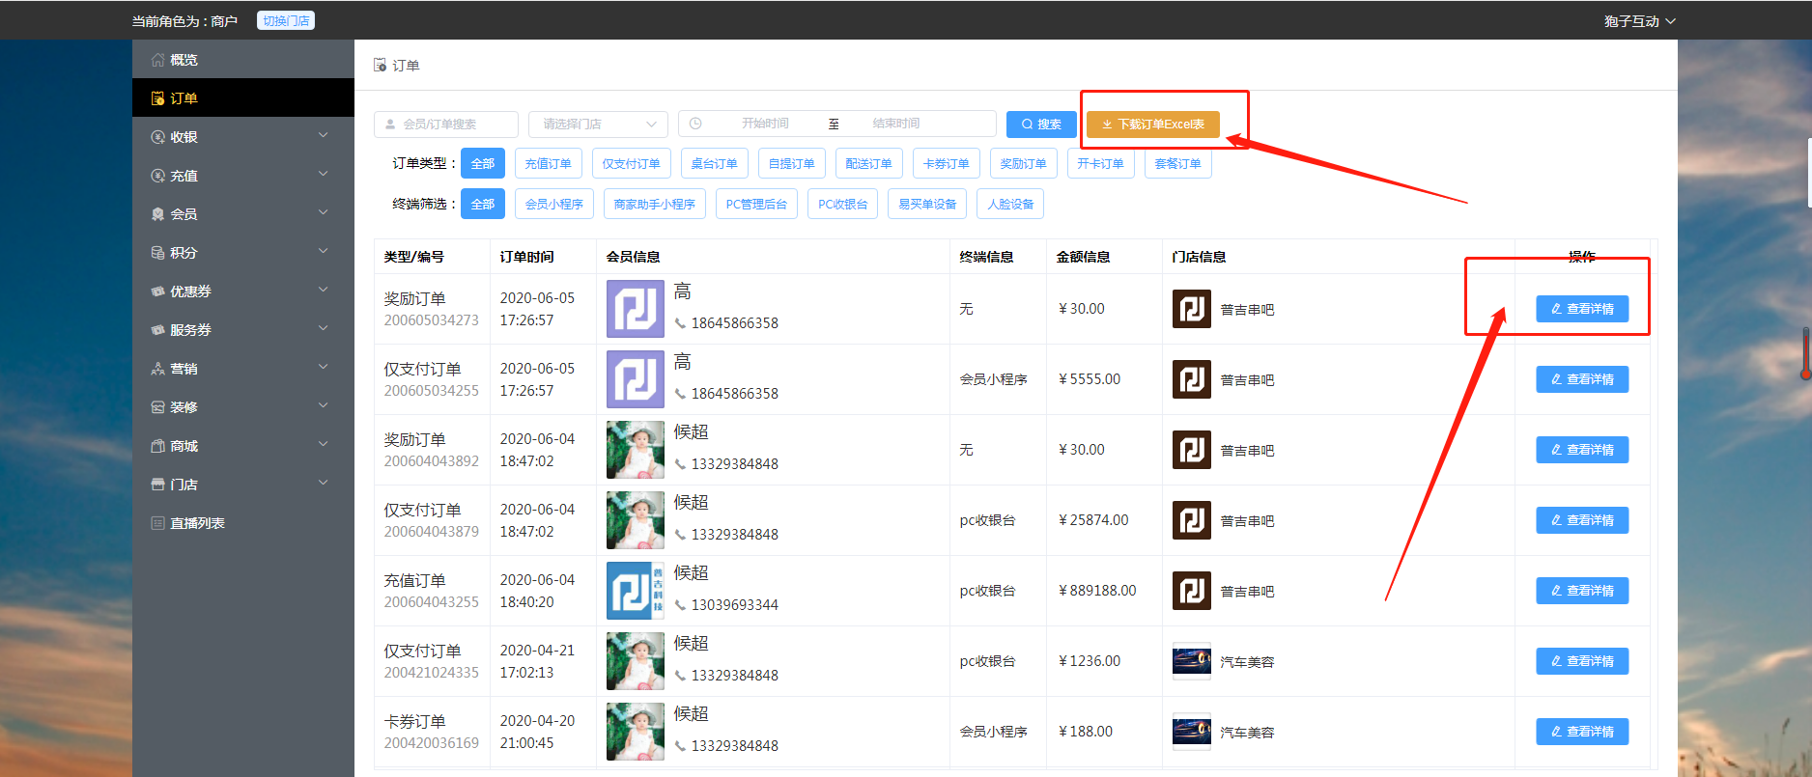
Task: Expand the 收银 submenu chevron
Action: [324, 136]
